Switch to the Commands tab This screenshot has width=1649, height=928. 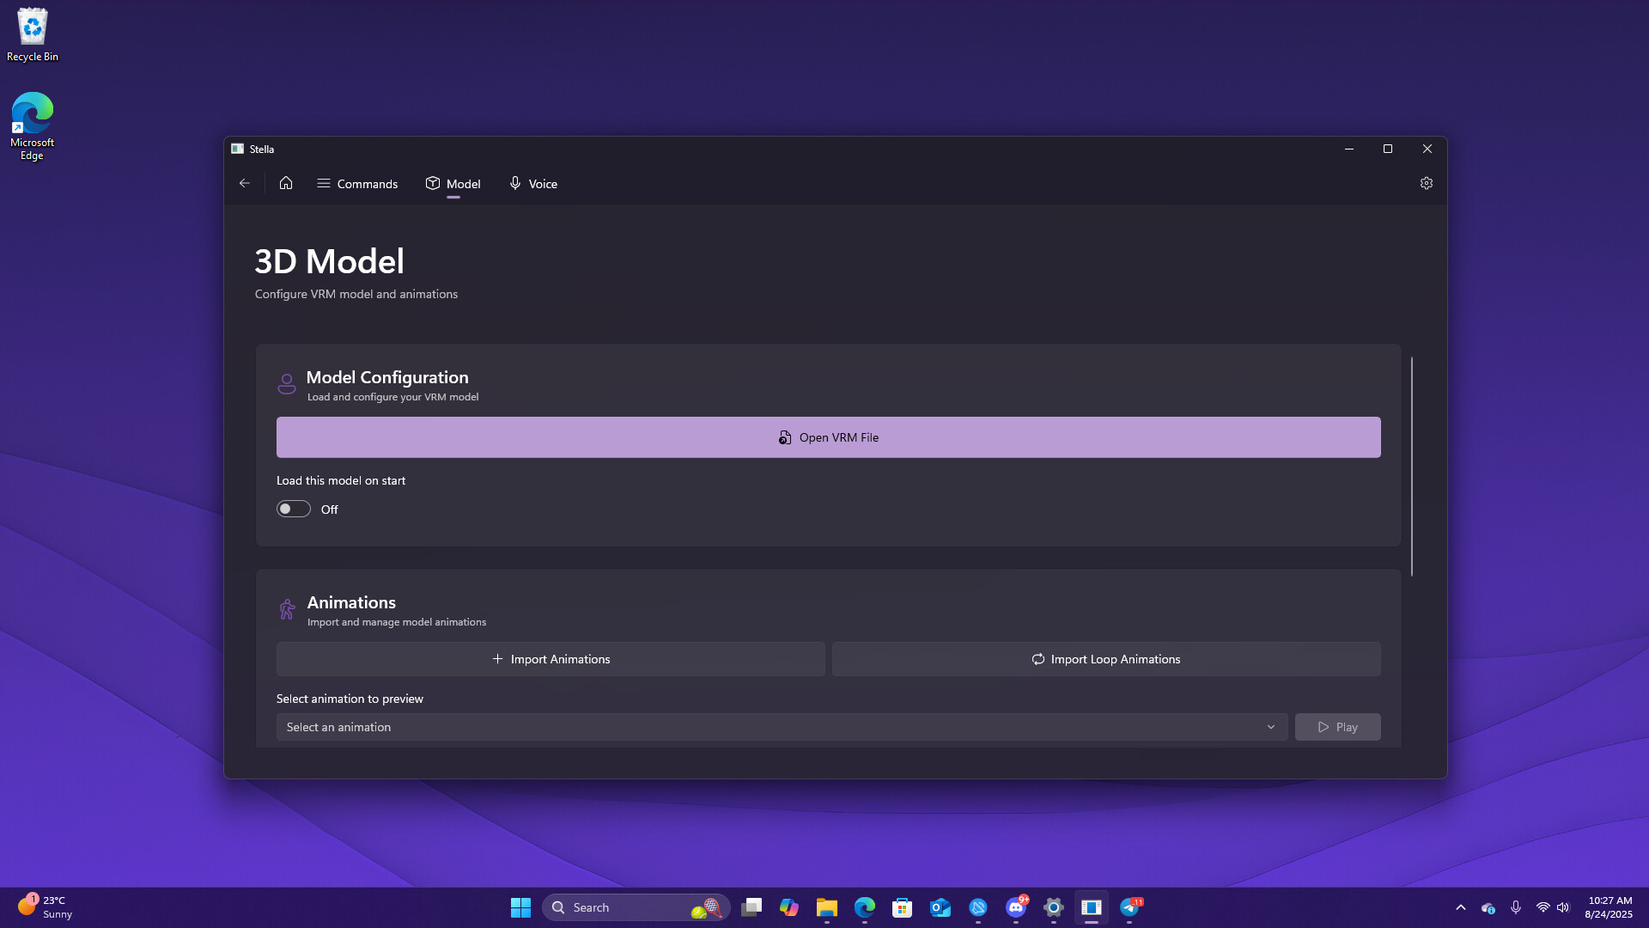(x=357, y=184)
